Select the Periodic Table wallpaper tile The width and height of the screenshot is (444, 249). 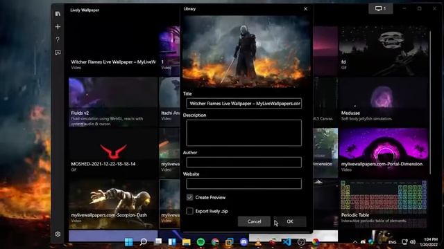(x=384, y=204)
